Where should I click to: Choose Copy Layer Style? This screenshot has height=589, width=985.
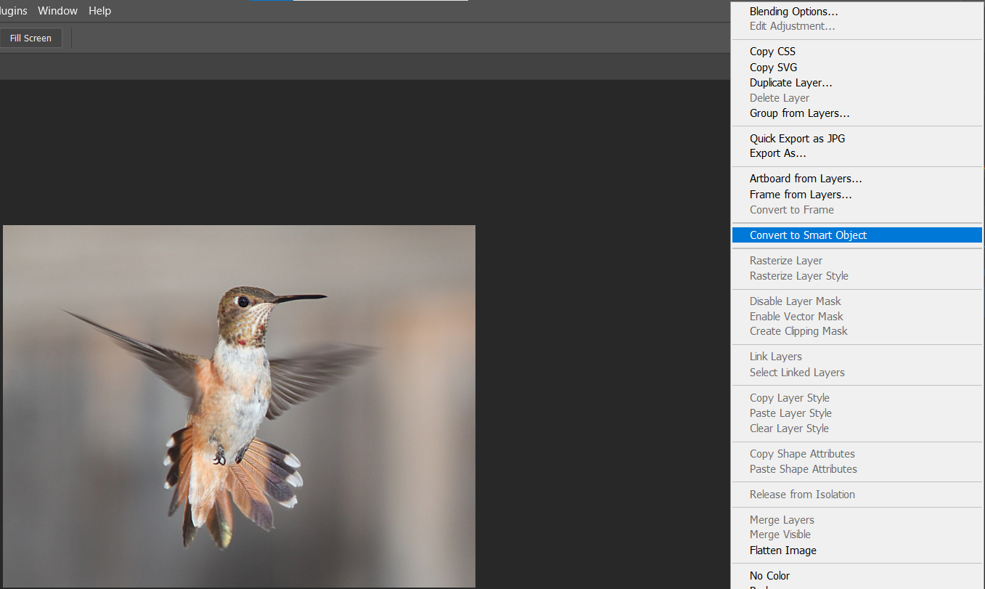pyautogui.click(x=789, y=397)
